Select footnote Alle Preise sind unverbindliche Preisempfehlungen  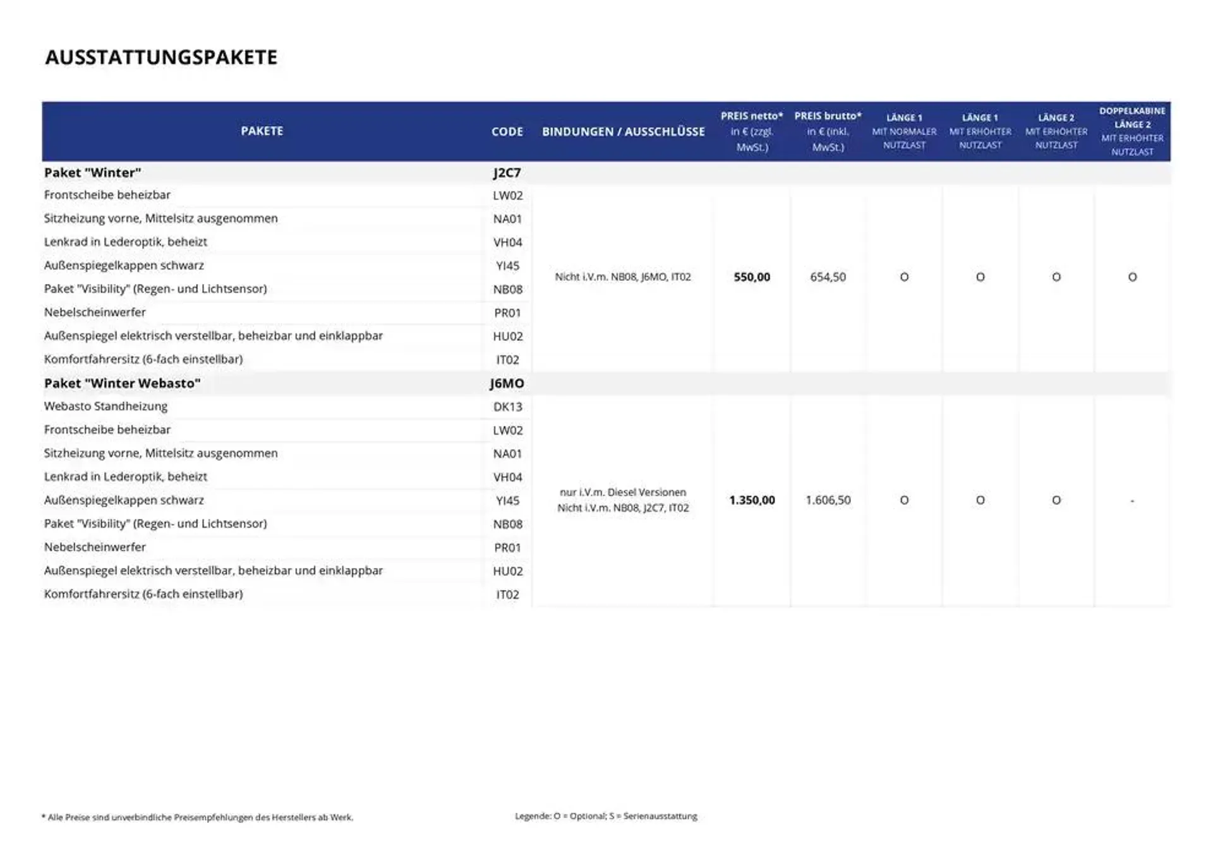coord(197,817)
